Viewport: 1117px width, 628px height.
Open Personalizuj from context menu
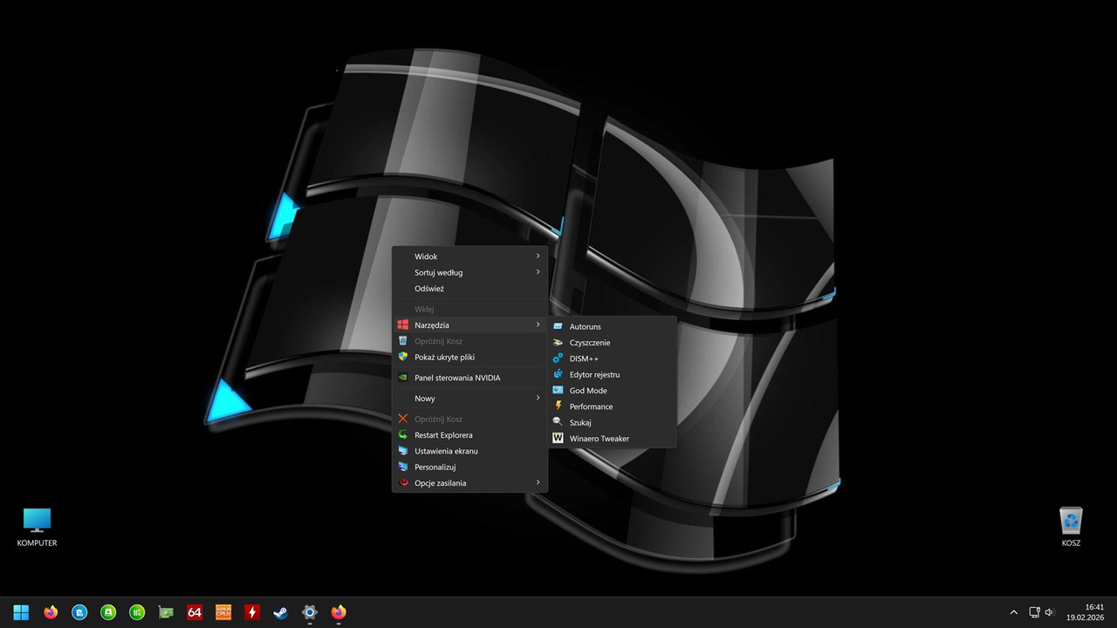pyautogui.click(x=469, y=467)
